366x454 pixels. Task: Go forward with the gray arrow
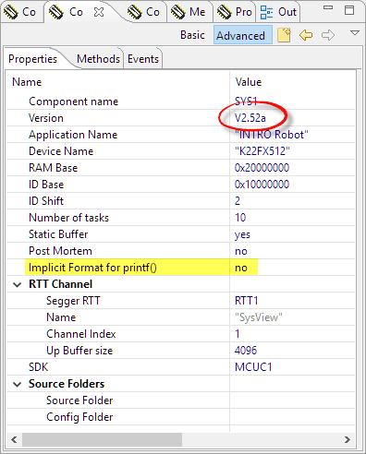click(x=328, y=35)
